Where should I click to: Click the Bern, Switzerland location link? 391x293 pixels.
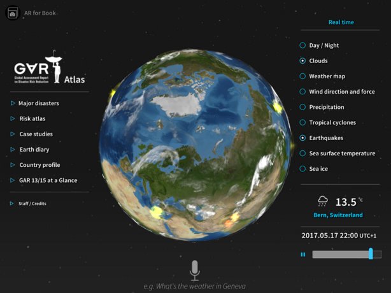pyautogui.click(x=338, y=215)
